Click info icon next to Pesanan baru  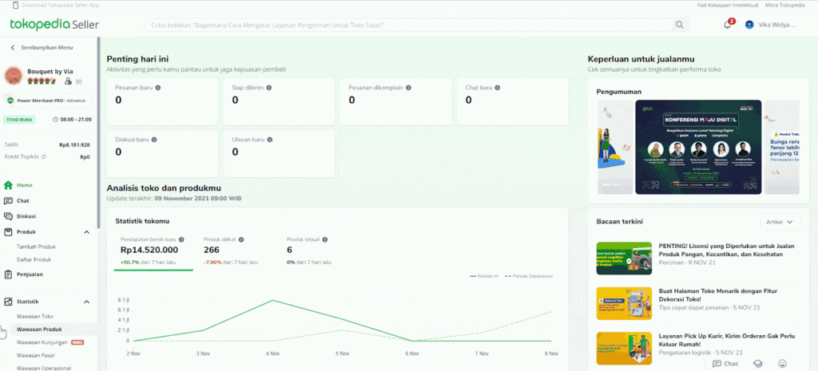(157, 88)
